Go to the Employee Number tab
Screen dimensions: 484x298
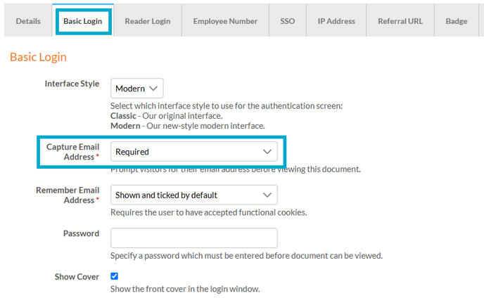[x=225, y=21]
